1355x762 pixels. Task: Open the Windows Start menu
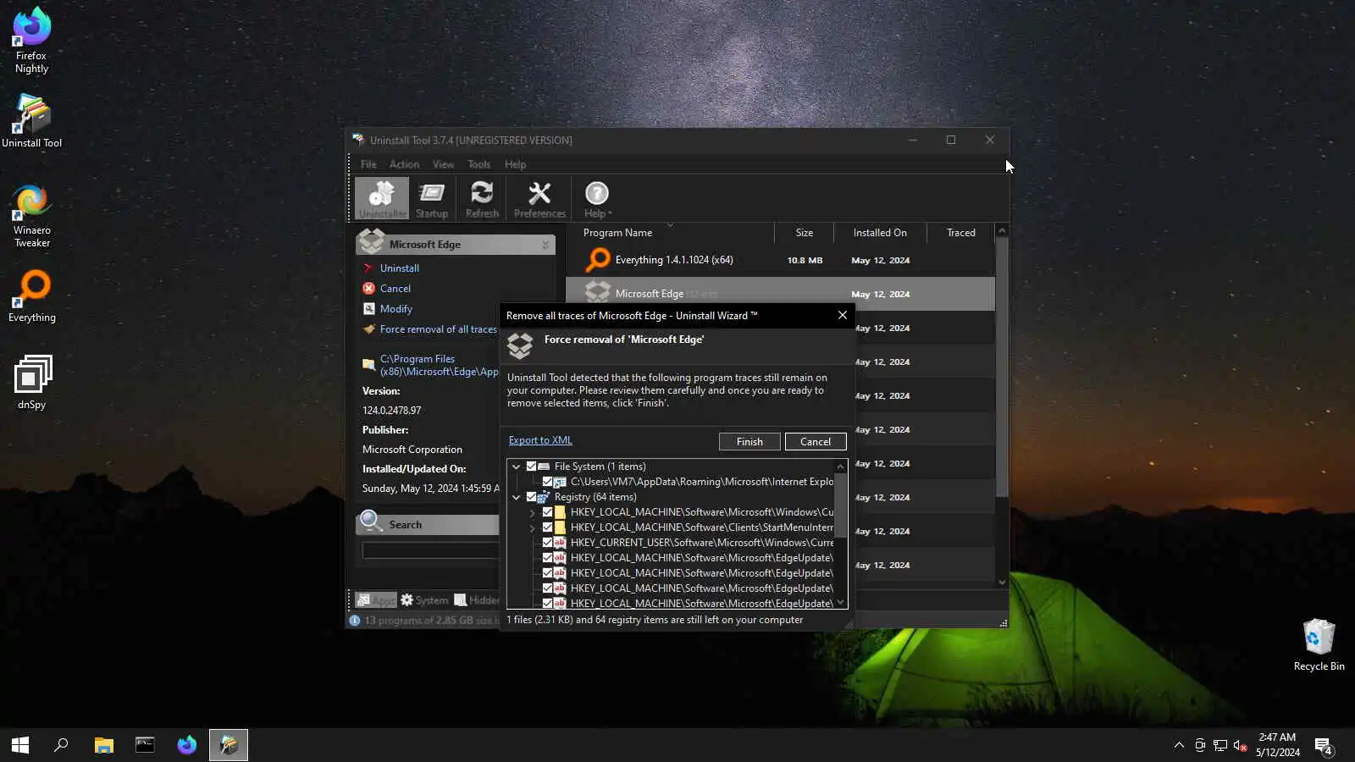coord(20,745)
